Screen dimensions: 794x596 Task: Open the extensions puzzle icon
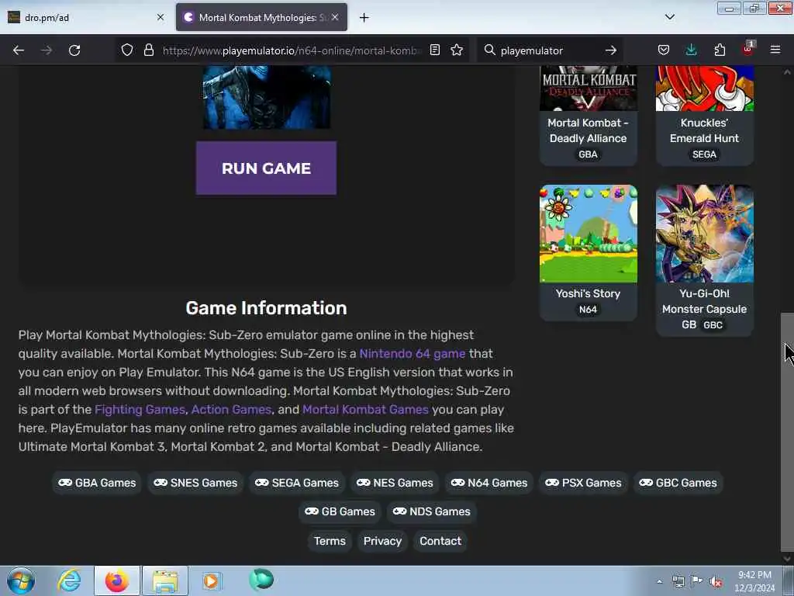(720, 50)
